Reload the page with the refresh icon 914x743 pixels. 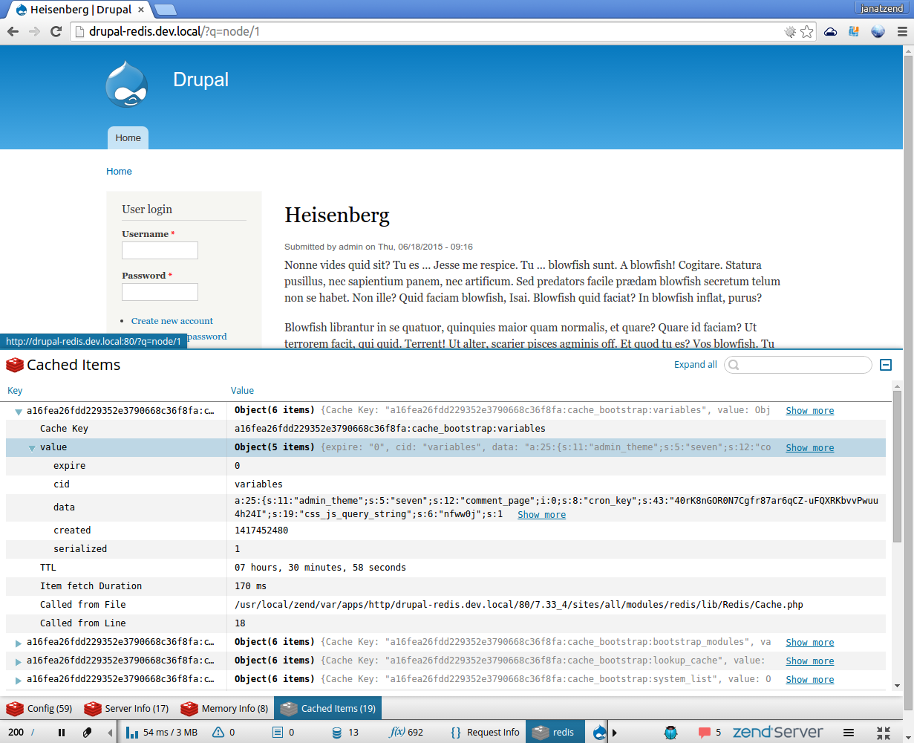click(56, 32)
